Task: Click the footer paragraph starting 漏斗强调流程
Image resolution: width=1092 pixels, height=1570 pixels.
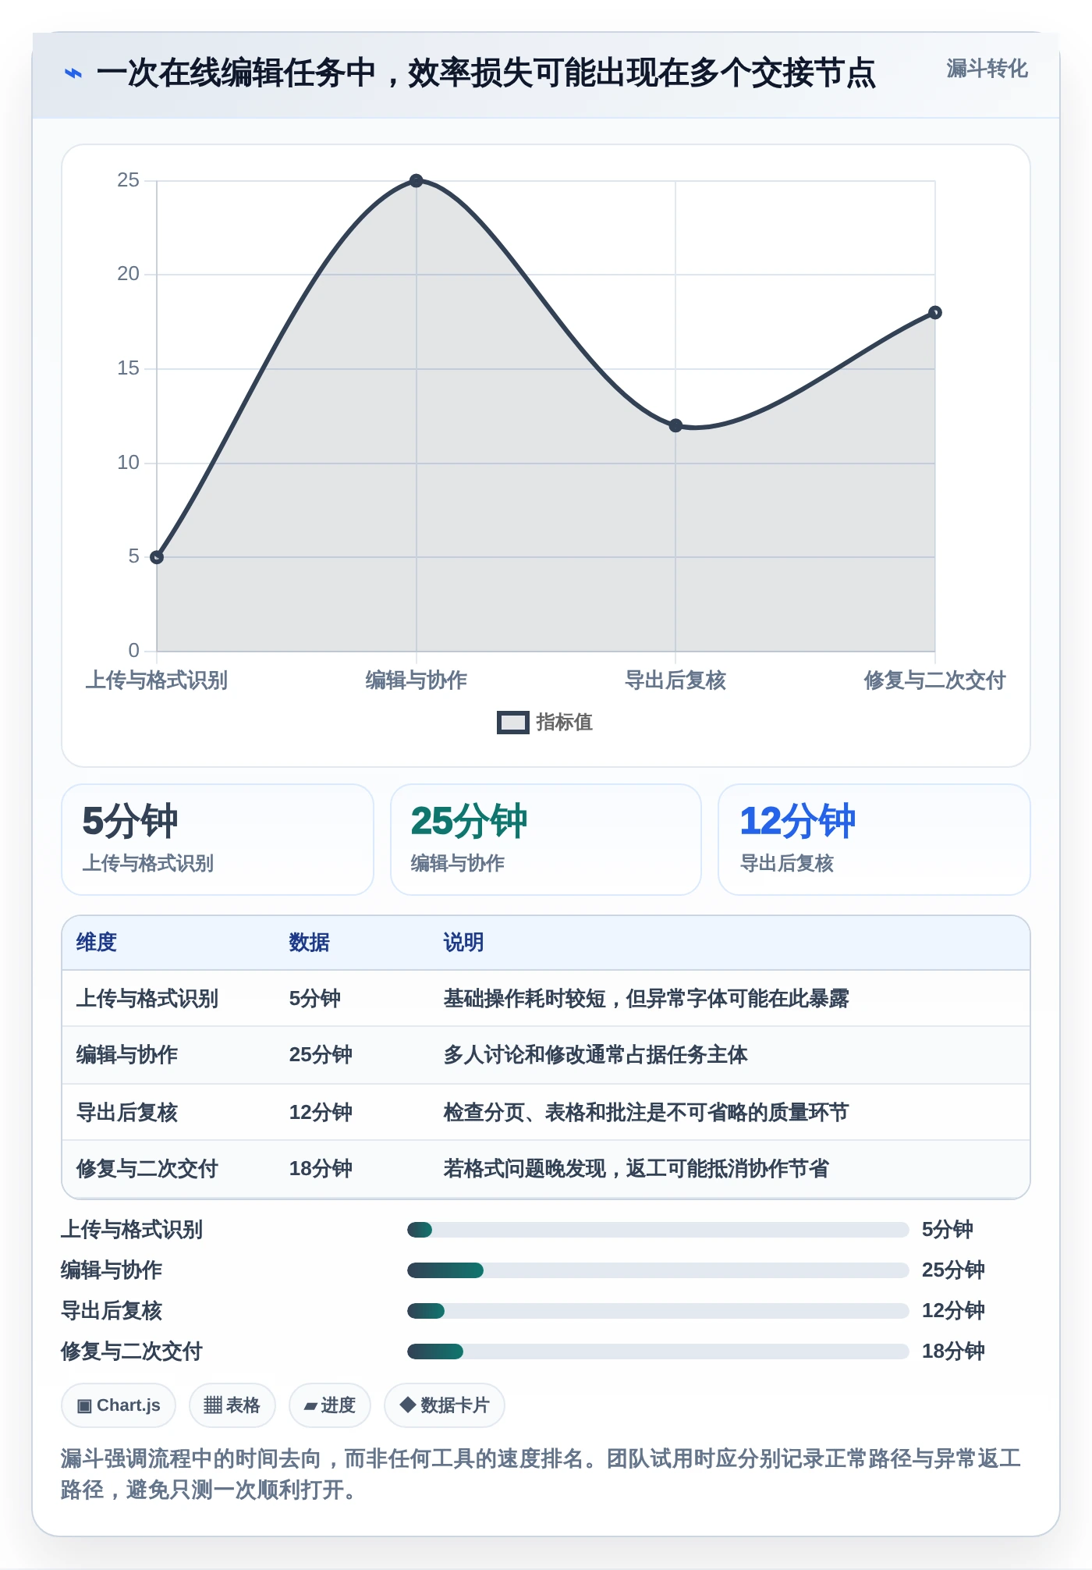Action: click(x=541, y=1474)
